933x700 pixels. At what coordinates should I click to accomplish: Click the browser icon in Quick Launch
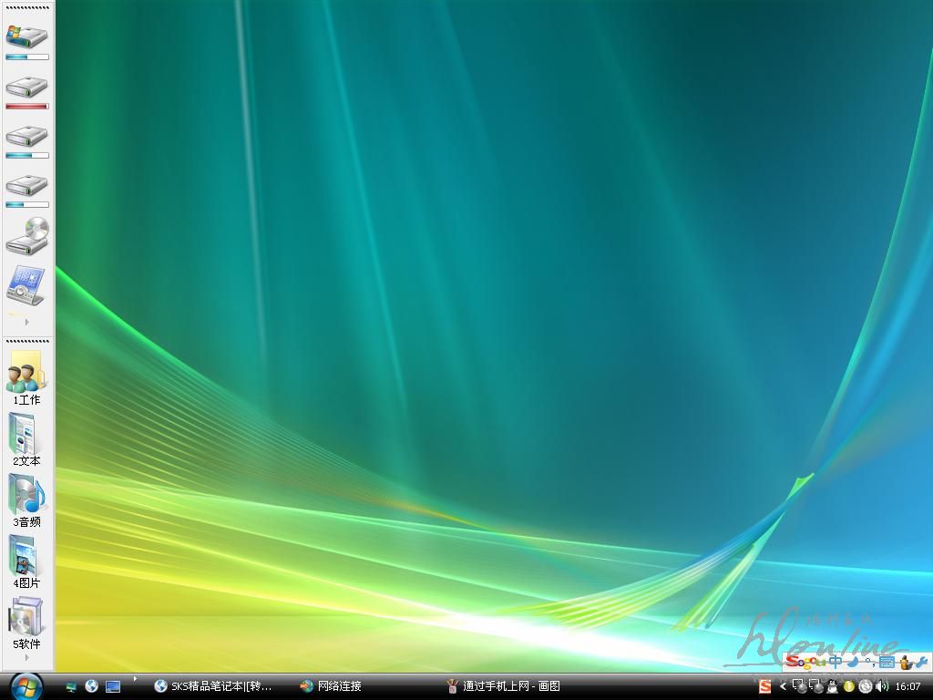(92, 686)
